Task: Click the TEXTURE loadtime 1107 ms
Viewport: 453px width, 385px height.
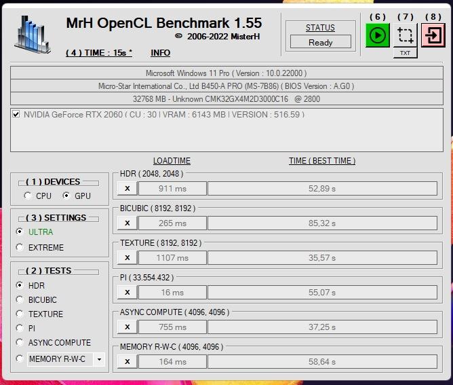Action: click(172, 258)
